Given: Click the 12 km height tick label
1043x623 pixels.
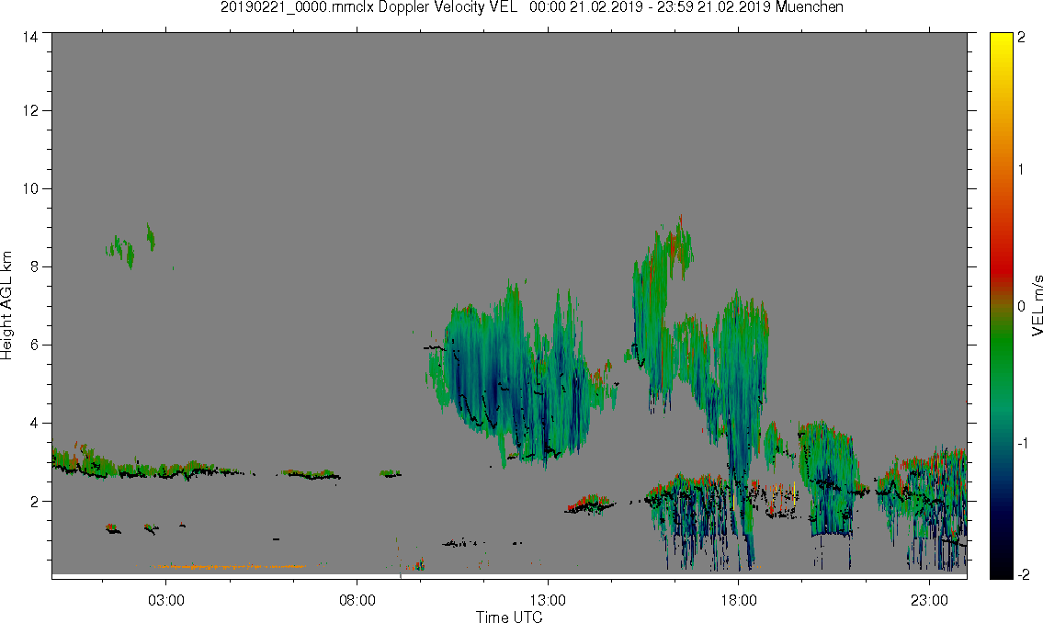Looking at the screenshot, I should click(30, 110).
